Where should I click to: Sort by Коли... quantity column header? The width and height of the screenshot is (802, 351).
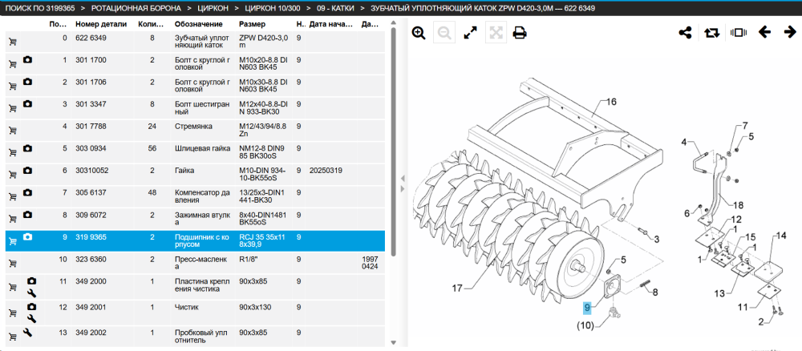pos(151,24)
